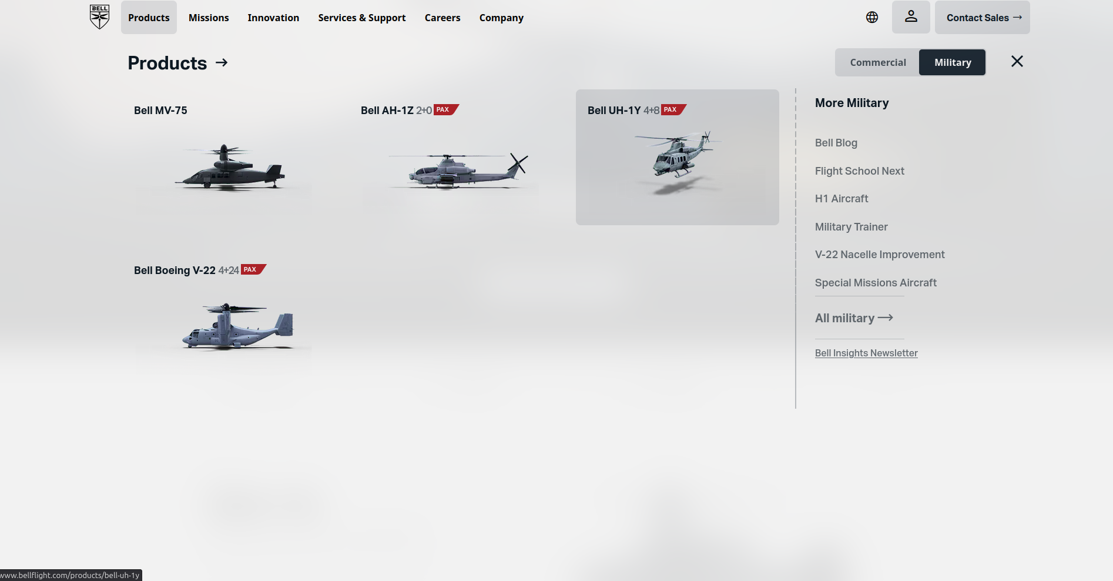Open the Bell Blog link
This screenshot has width=1113, height=581.
(836, 143)
